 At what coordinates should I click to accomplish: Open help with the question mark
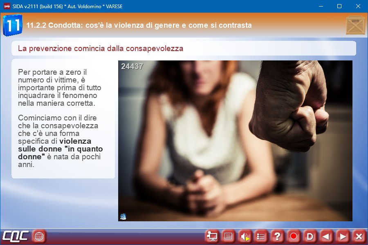coord(277,236)
